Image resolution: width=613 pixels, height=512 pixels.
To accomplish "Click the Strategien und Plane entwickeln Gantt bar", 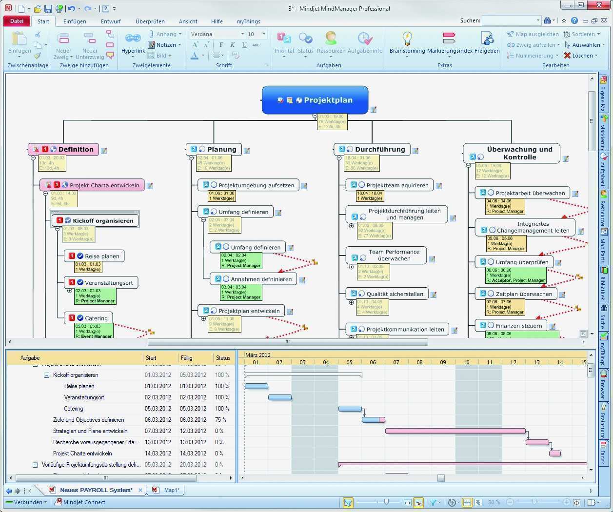I will pos(455,431).
